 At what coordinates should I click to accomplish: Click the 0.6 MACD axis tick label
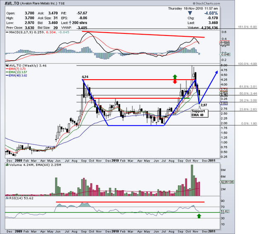tap(224, 32)
